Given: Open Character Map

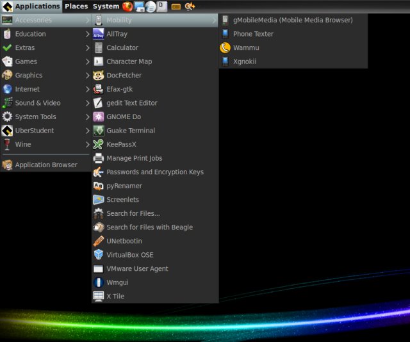Looking at the screenshot, I should click(x=155, y=61).
